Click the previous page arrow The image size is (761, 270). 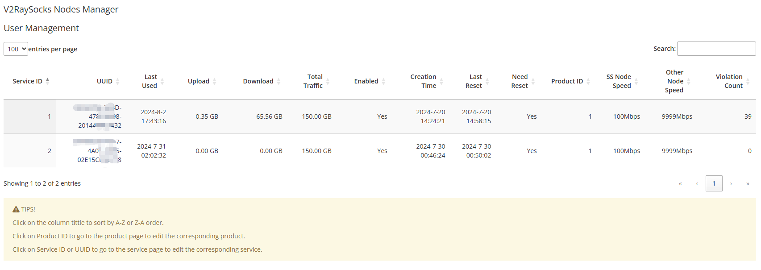(697, 183)
